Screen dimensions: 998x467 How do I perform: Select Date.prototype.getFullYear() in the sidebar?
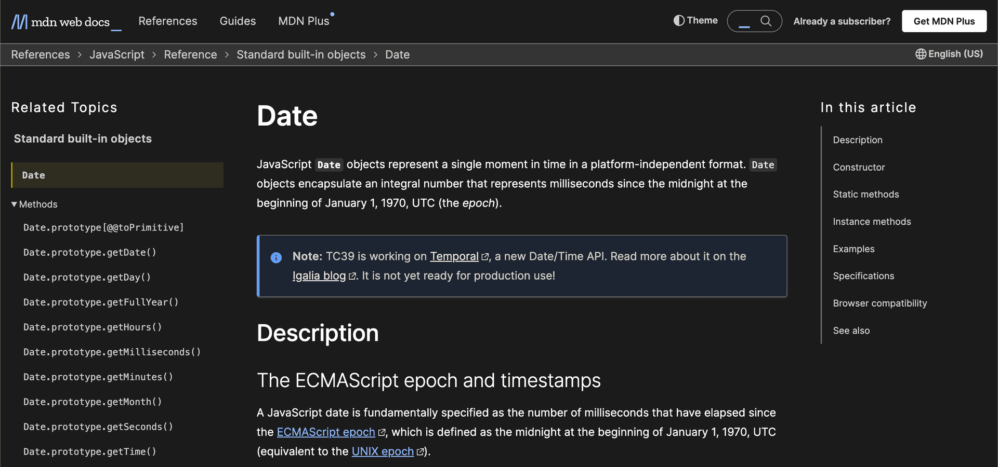(x=100, y=302)
